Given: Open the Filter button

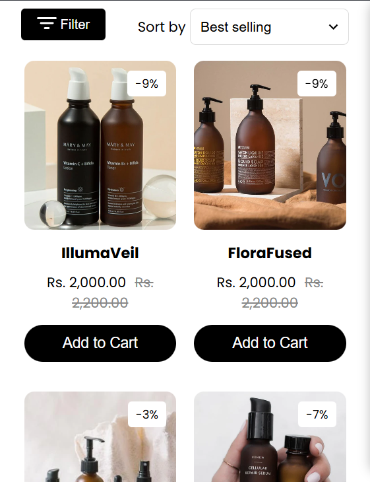Looking at the screenshot, I should tap(63, 24).
